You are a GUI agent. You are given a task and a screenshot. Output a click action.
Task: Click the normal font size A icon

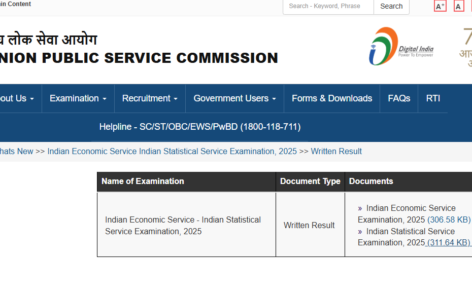458,6
